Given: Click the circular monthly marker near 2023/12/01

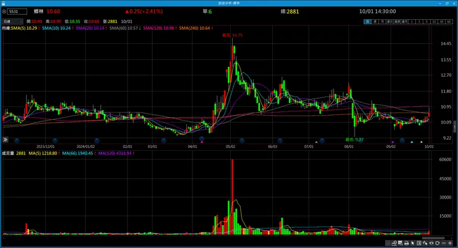Looking at the screenshot, I should (x=55, y=140).
